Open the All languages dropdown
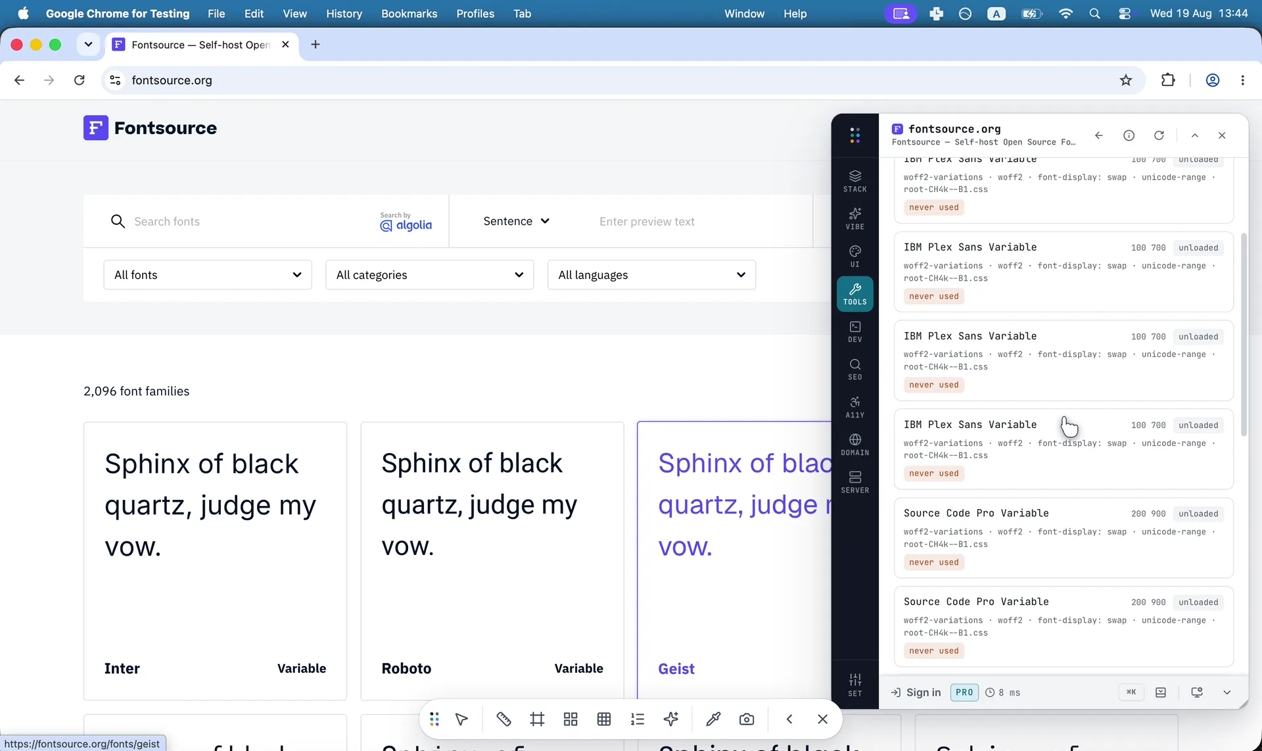 tap(651, 275)
